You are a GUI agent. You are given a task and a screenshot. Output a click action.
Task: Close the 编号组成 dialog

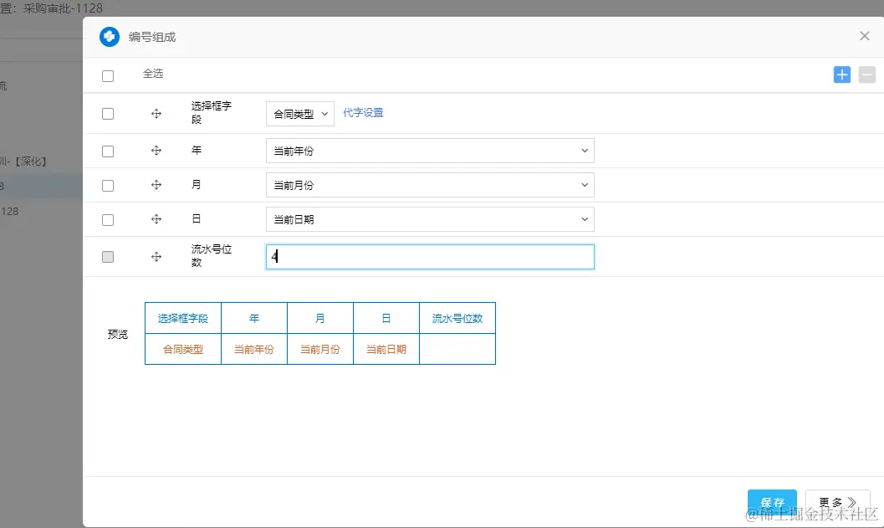point(864,36)
